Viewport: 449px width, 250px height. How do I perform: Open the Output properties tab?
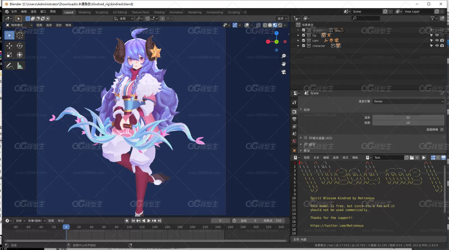tap(294, 119)
